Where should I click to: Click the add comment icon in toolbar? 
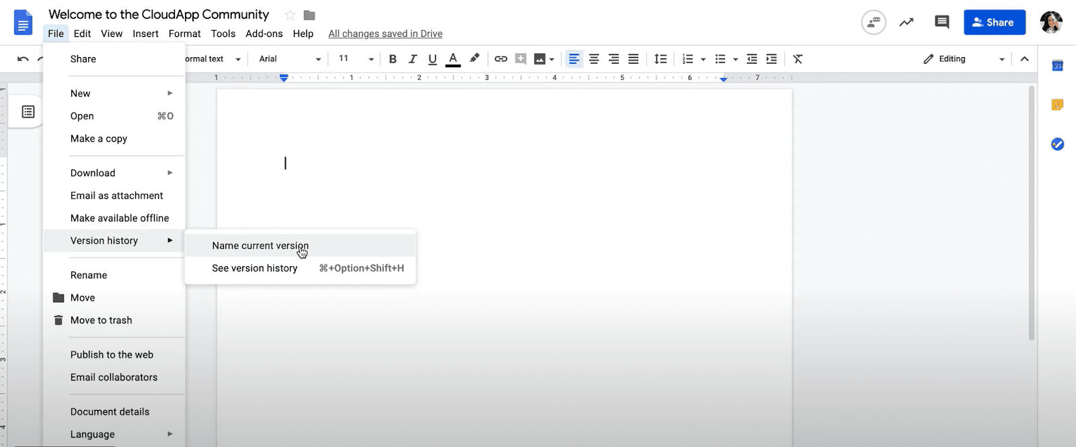click(521, 59)
